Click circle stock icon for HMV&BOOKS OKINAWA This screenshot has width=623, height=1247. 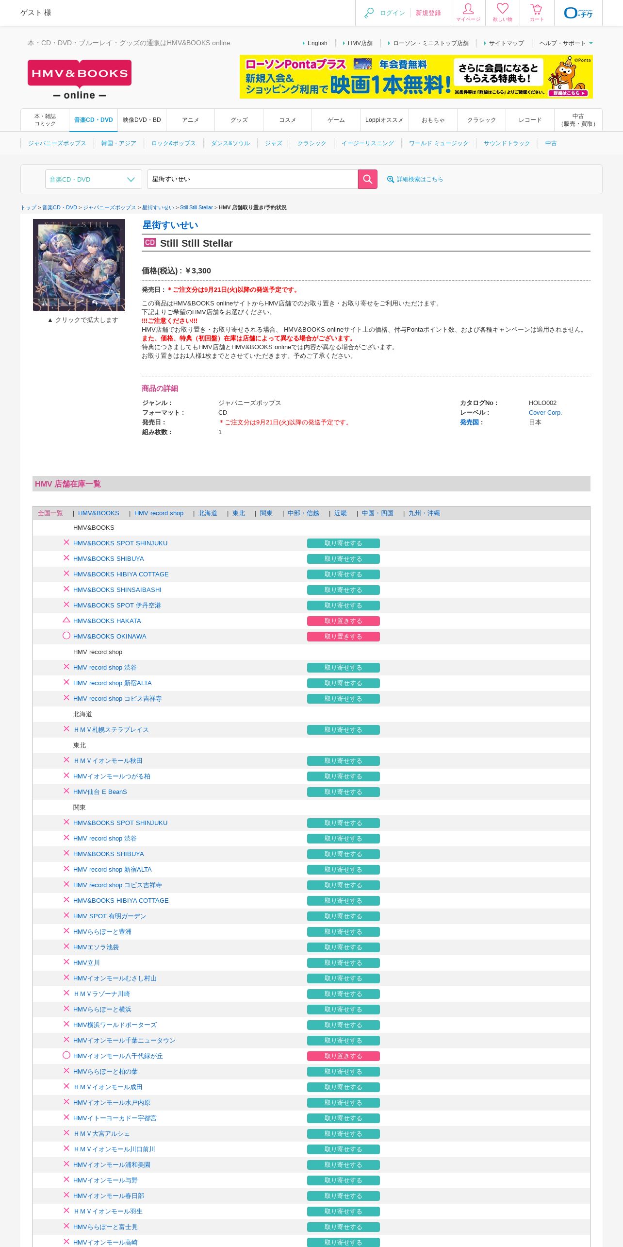(66, 636)
